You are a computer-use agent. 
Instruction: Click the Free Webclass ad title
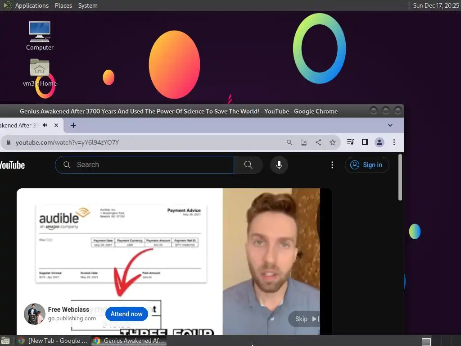68,310
